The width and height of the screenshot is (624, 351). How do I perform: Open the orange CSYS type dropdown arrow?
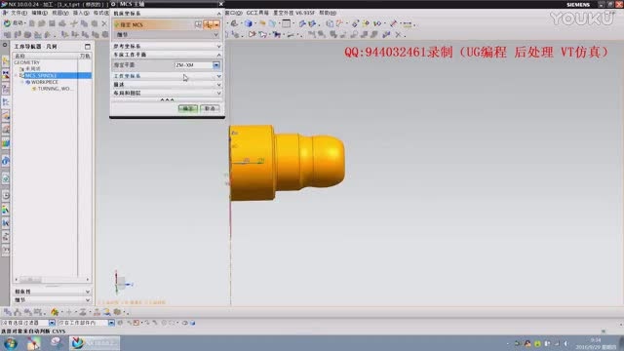(x=216, y=24)
